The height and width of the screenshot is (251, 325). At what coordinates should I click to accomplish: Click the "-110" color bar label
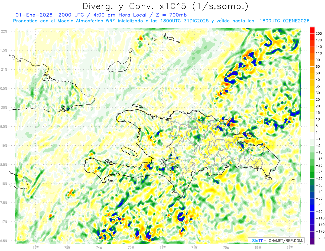(320, 218)
